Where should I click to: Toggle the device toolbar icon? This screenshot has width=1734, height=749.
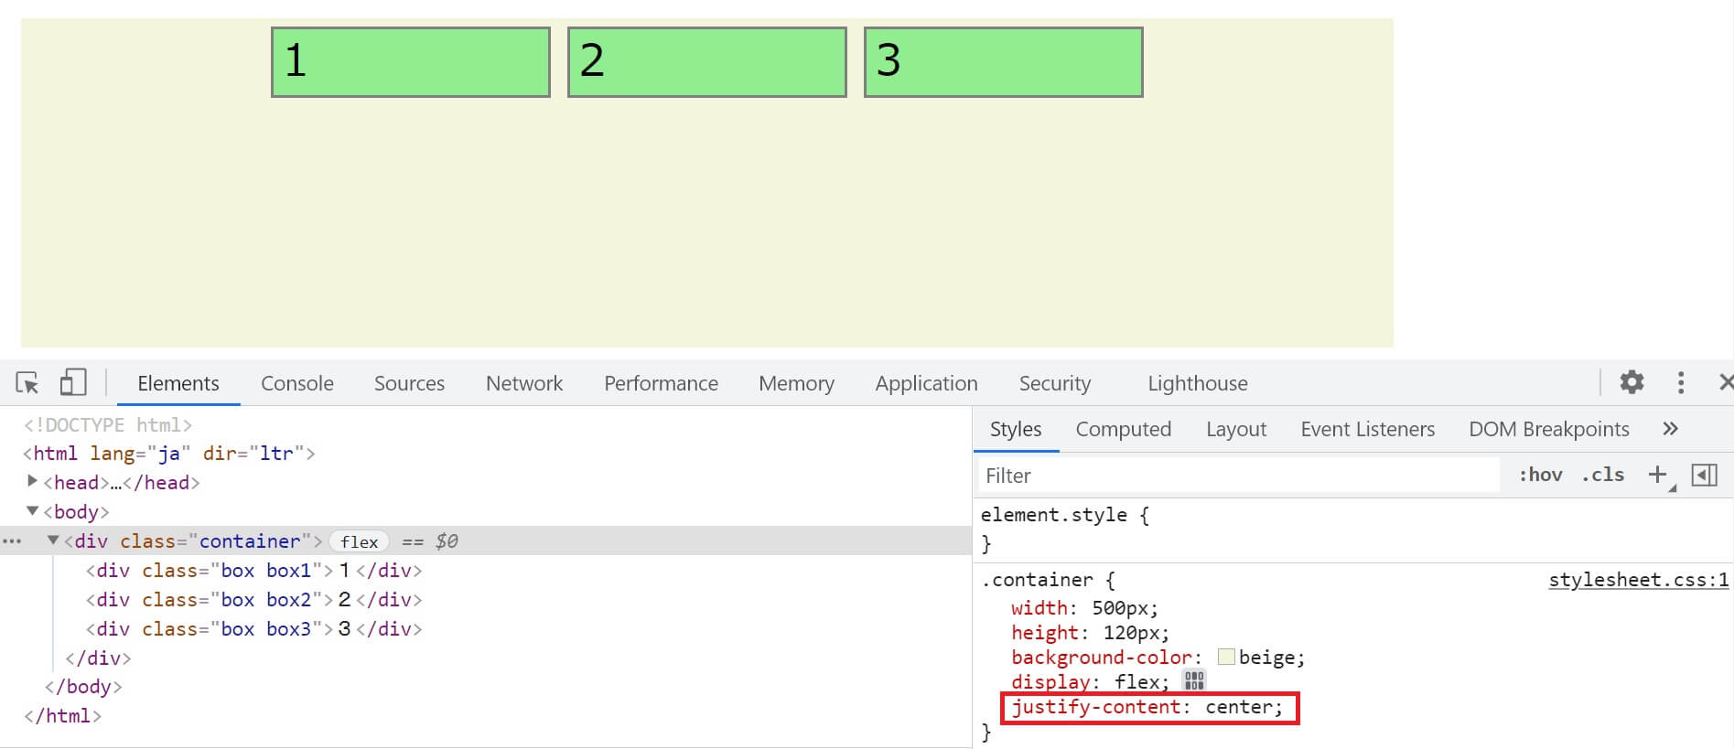pos(72,382)
